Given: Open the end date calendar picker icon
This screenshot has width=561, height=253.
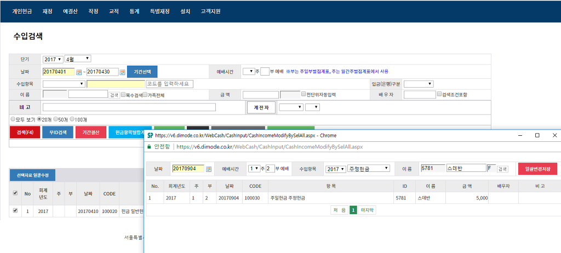Looking at the screenshot, I should point(122,72).
